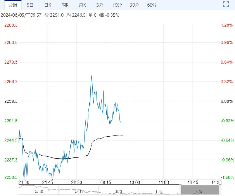Switch to the 5日 chart tab
235x196 pixels.
point(30,5)
